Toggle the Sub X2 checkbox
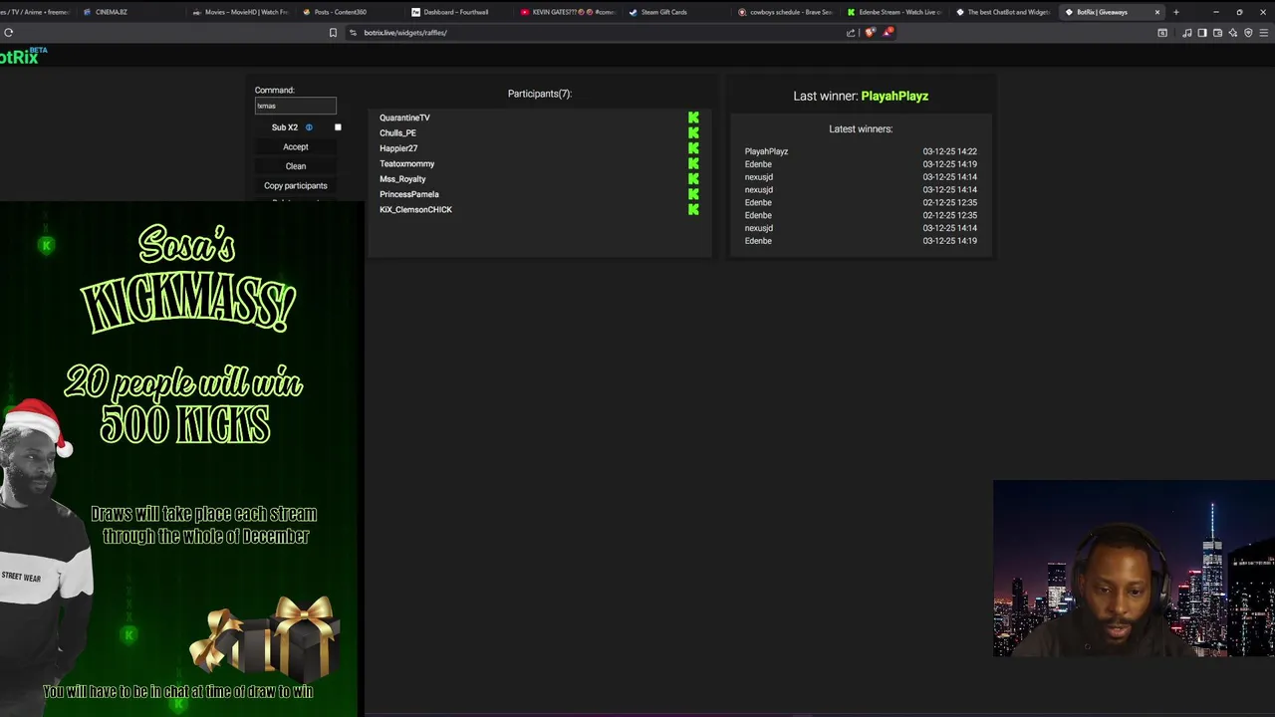Viewport: 1275px width, 717px height. pos(338,127)
